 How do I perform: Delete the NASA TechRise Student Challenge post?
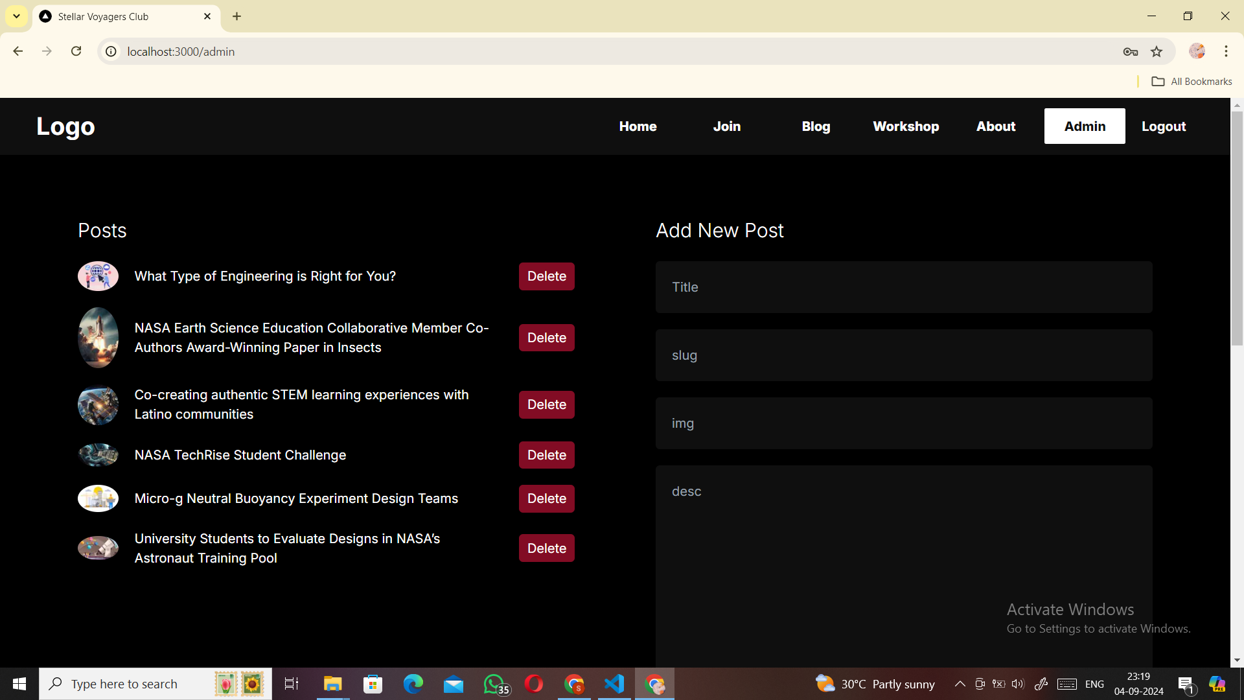point(546,455)
